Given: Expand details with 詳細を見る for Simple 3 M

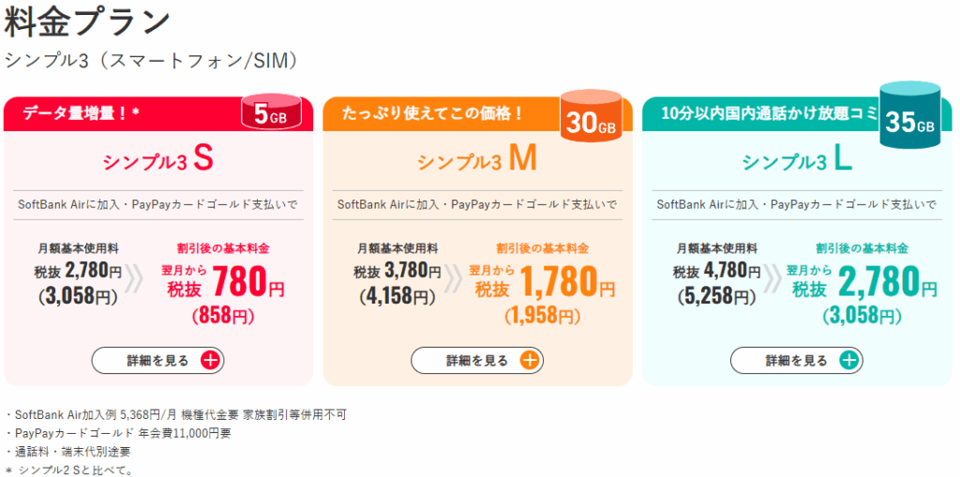Looking at the screenshot, I should 477,360.
